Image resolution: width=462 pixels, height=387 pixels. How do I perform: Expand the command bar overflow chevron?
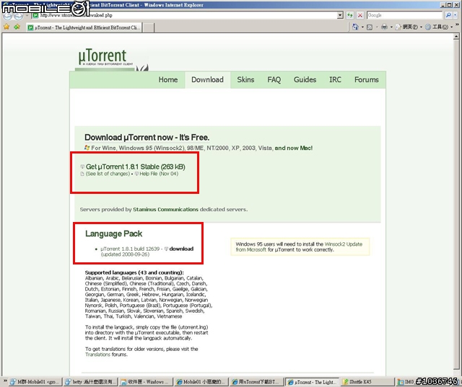[x=457, y=25]
